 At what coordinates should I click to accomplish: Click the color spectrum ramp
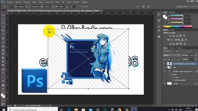coord(178,27)
